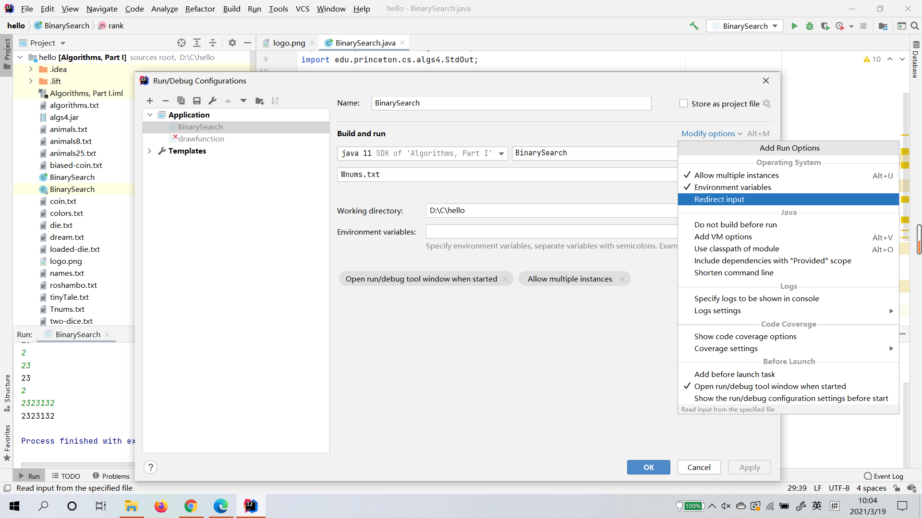Open Project panel settings gear

tap(232, 43)
